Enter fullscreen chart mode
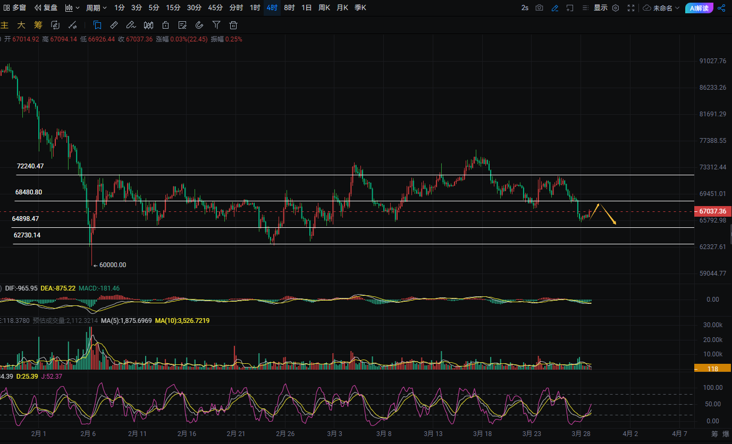732x444 pixels. pos(631,8)
